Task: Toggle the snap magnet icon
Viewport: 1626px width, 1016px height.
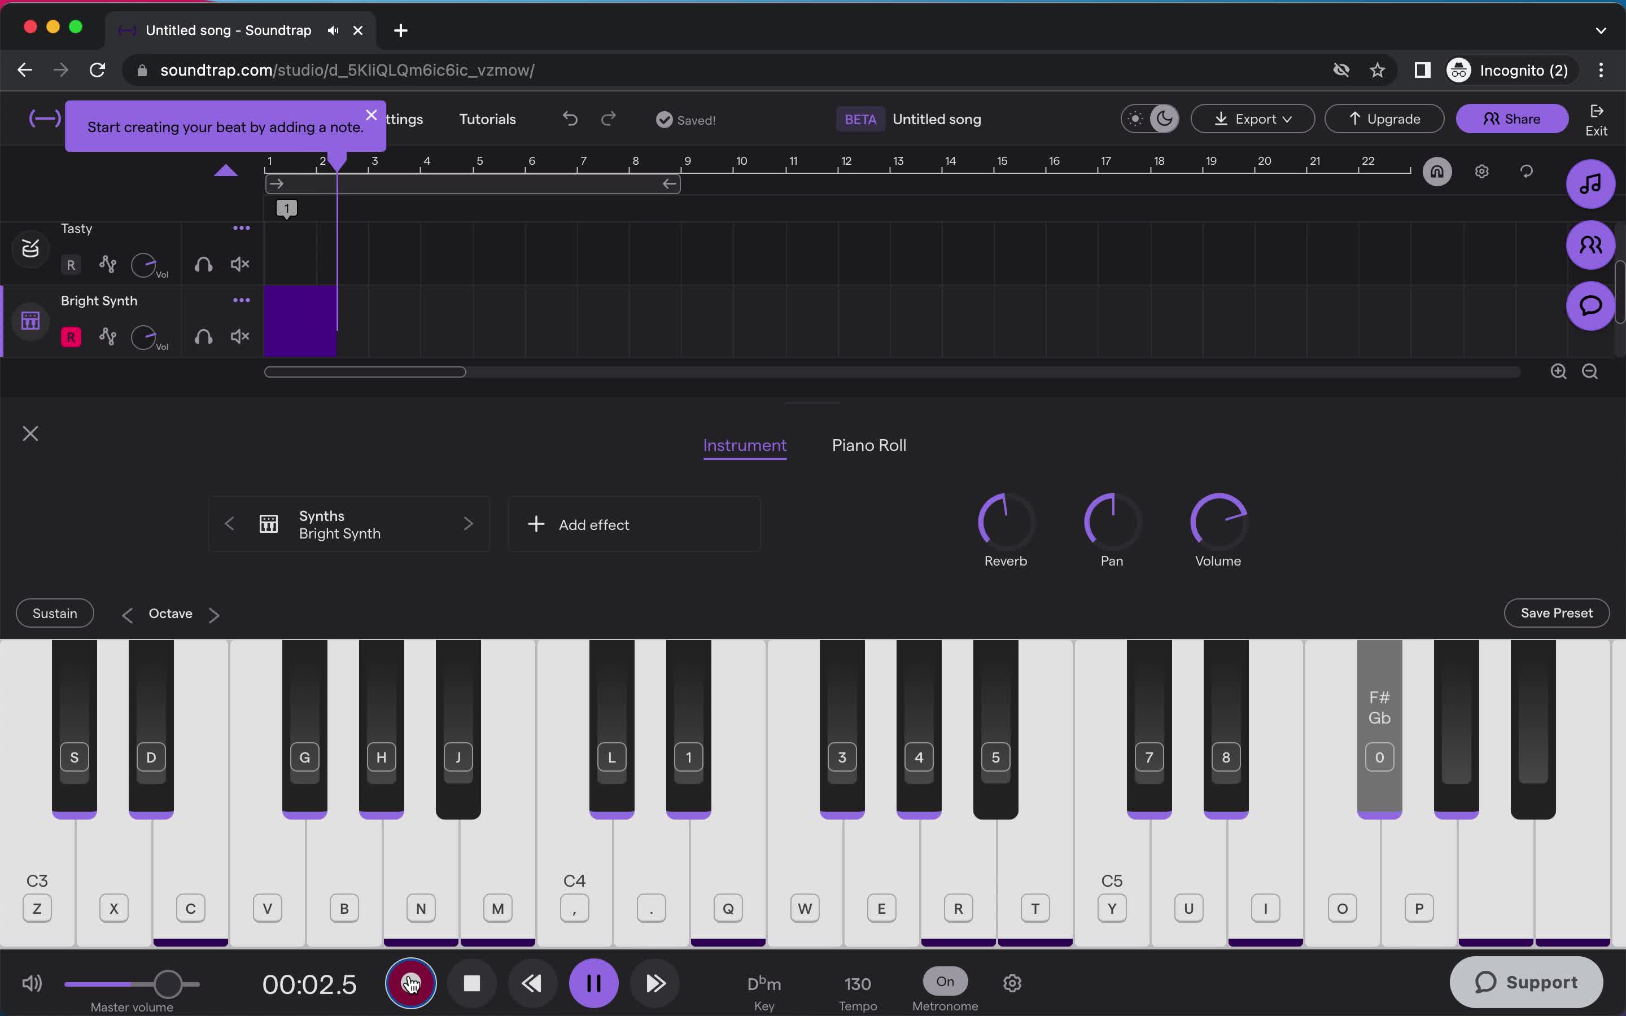Action: coord(1436,172)
